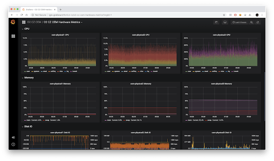
Task: Click the browser home icon
Action: tap(26, 15)
